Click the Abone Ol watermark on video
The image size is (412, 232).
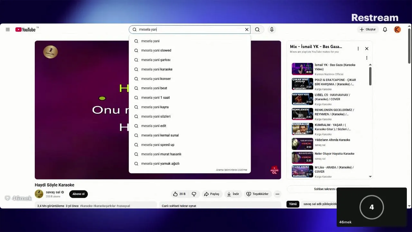click(x=274, y=170)
